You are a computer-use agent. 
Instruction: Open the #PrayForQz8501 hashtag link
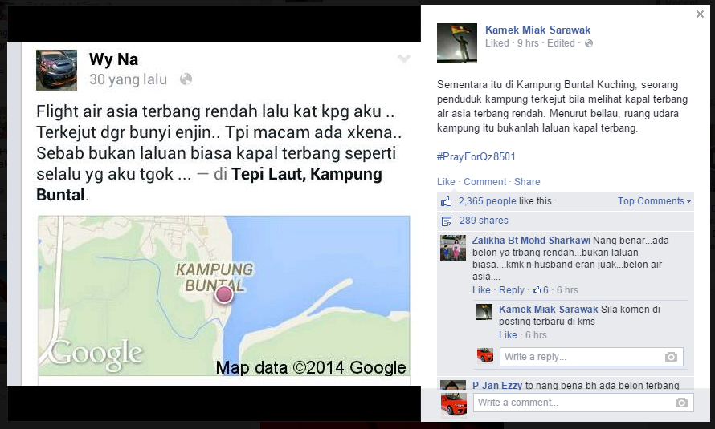coord(476,156)
